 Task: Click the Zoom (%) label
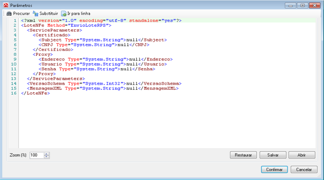[18, 155]
